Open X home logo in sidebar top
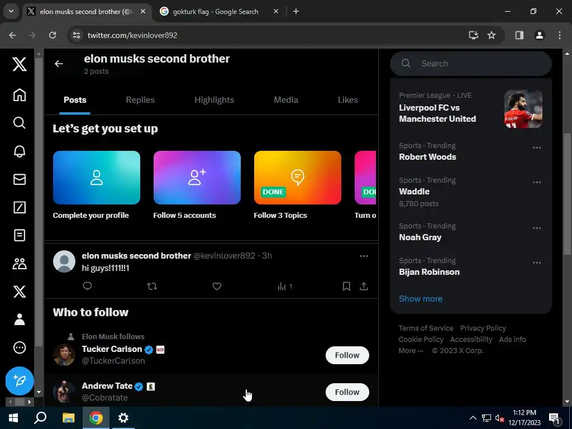572x429 pixels. click(20, 64)
